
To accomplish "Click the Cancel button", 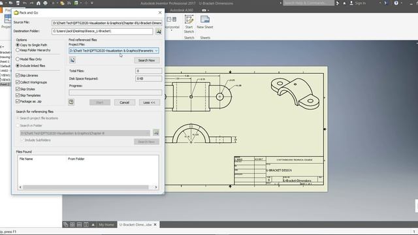I will point(125,102).
